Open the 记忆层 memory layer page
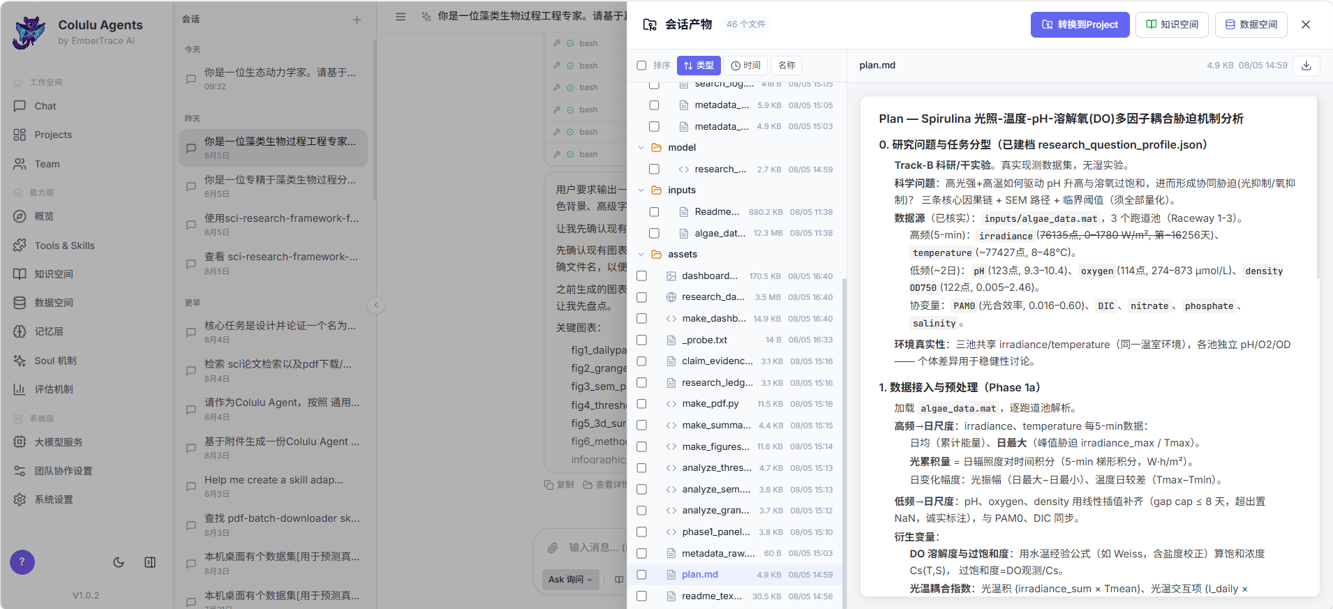This screenshot has height=609, width=1333. point(49,331)
